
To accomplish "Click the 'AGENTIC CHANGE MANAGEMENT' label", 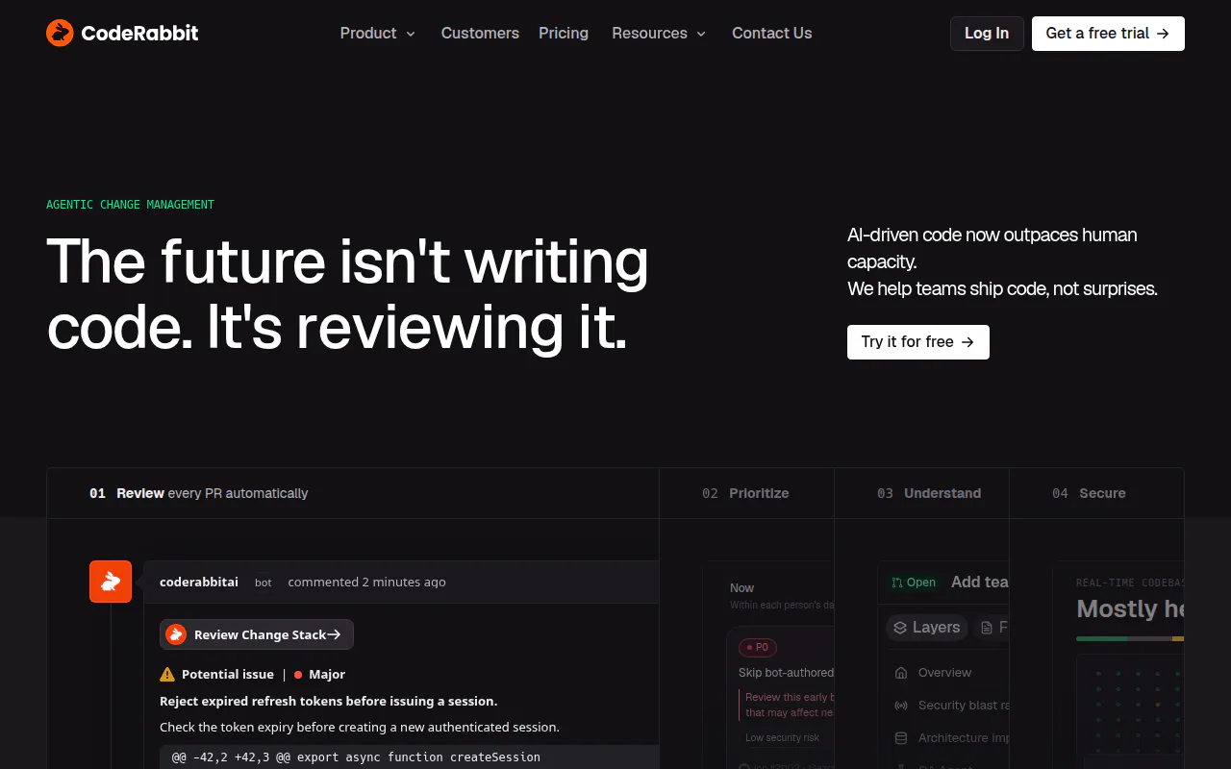I will click(x=130, y=205).
